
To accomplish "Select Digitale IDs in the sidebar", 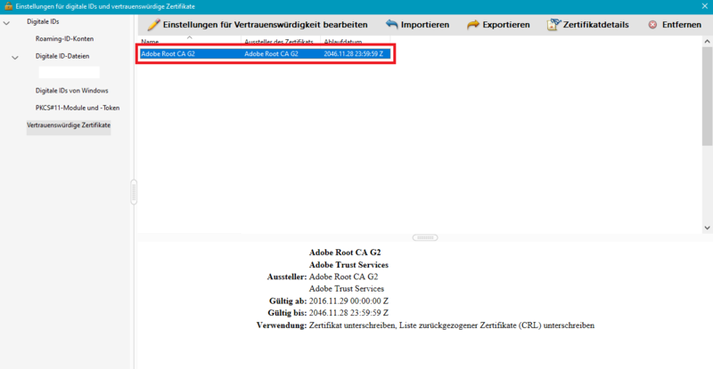I will (x=43, y=21).
